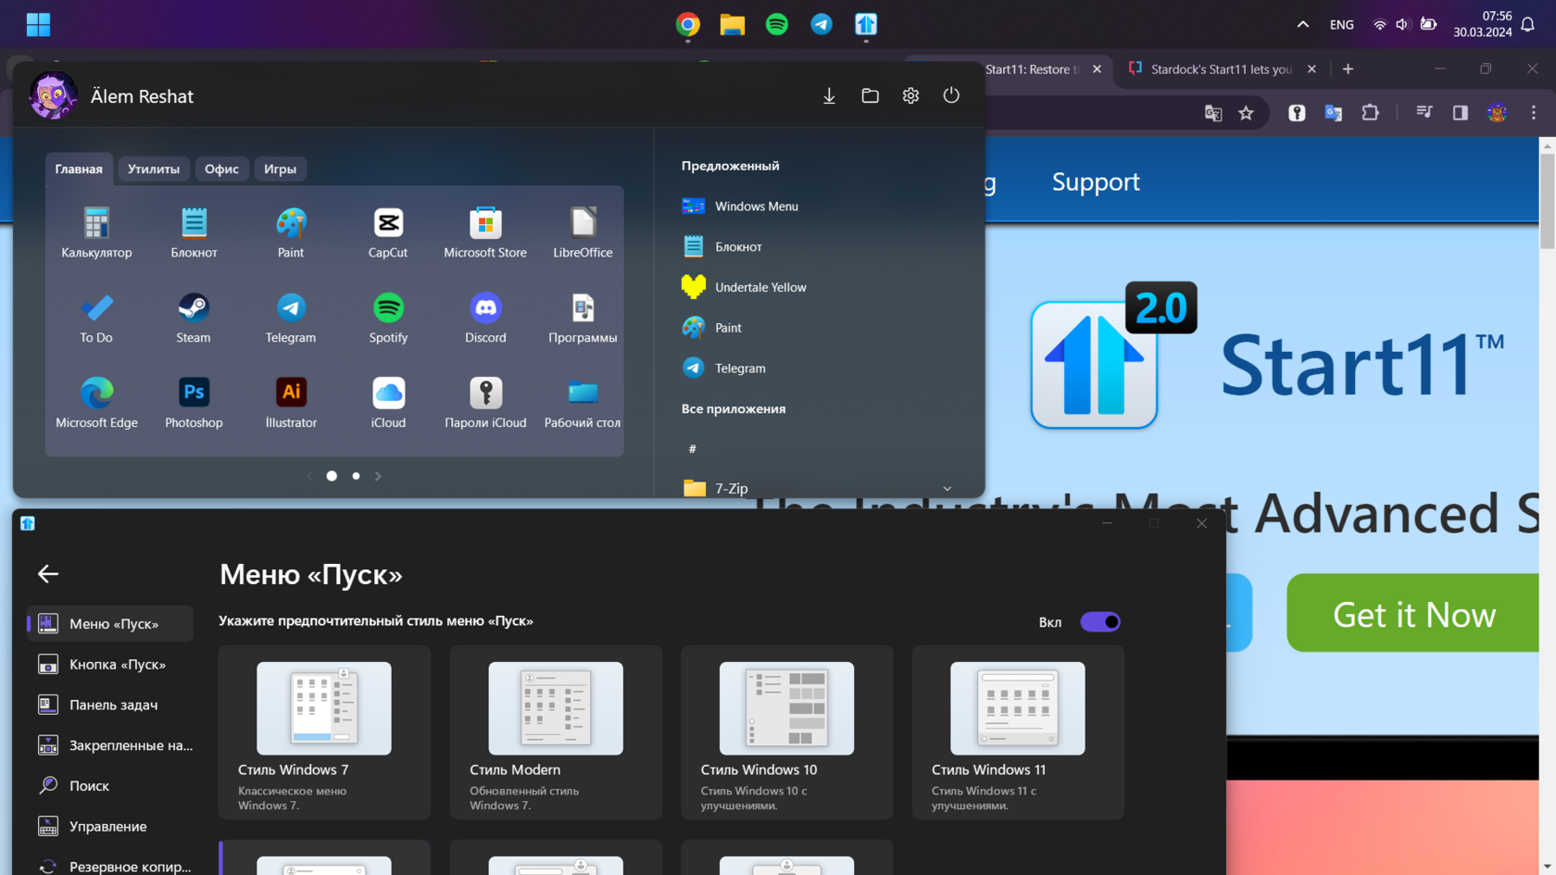Click the power button in start menu

coord(951,95)
